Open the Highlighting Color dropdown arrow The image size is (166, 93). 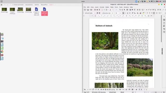tap(145, 13)
